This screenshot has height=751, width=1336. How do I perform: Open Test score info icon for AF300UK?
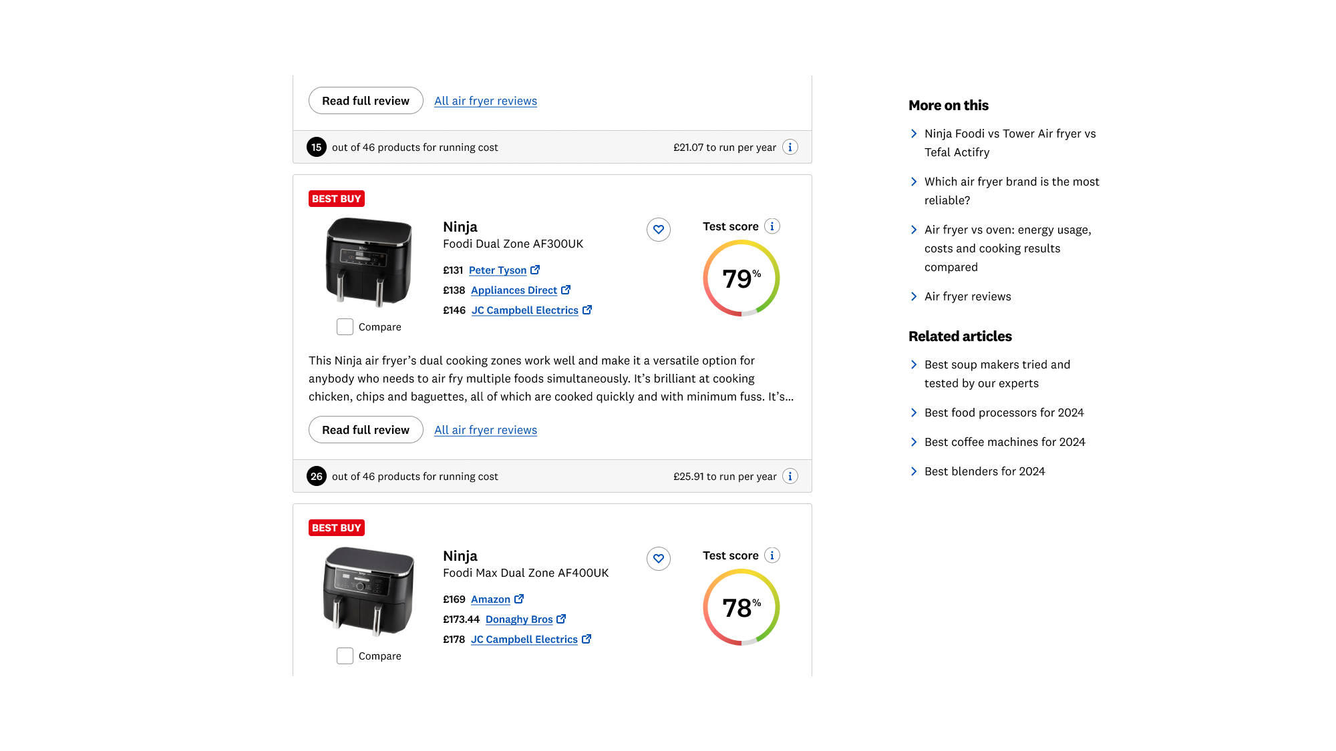click(772, 226)
